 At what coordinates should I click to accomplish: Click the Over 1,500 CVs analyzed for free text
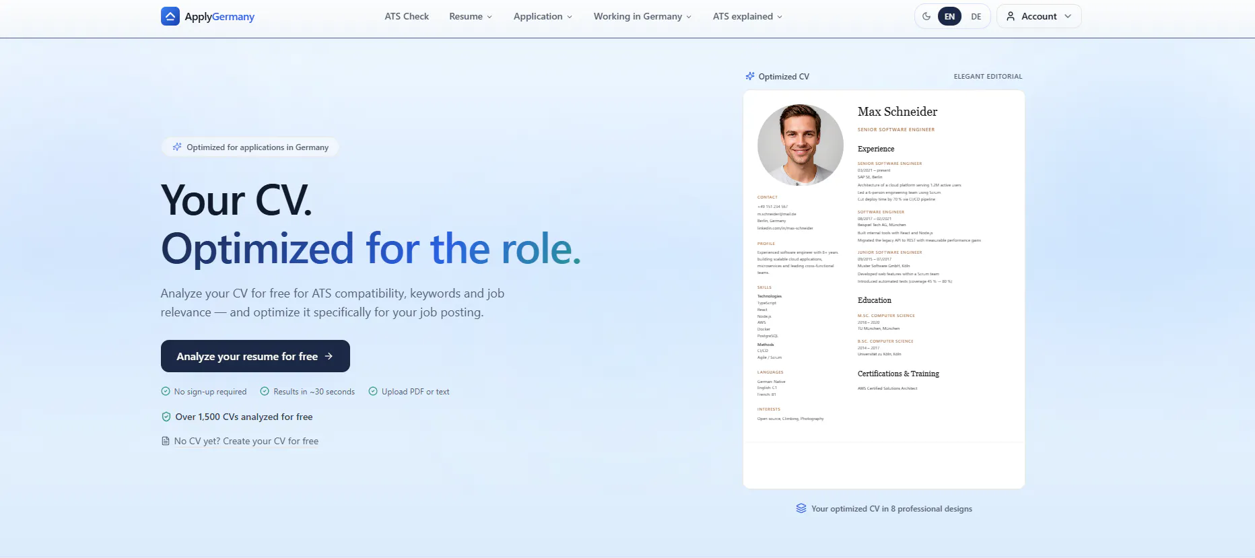coord(244,417)
